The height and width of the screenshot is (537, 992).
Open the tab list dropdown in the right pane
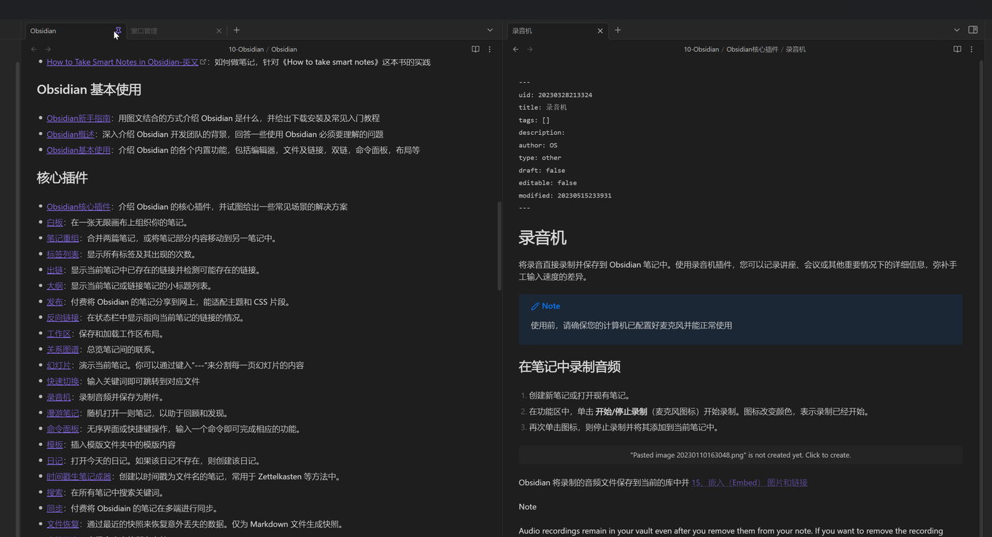(956, 30)
